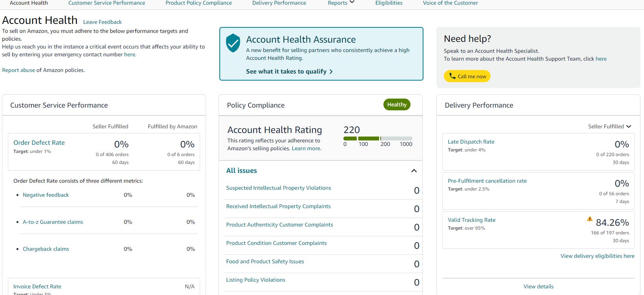
Task: Click the '0 of 6 orders' text
Action: [181, 155]
